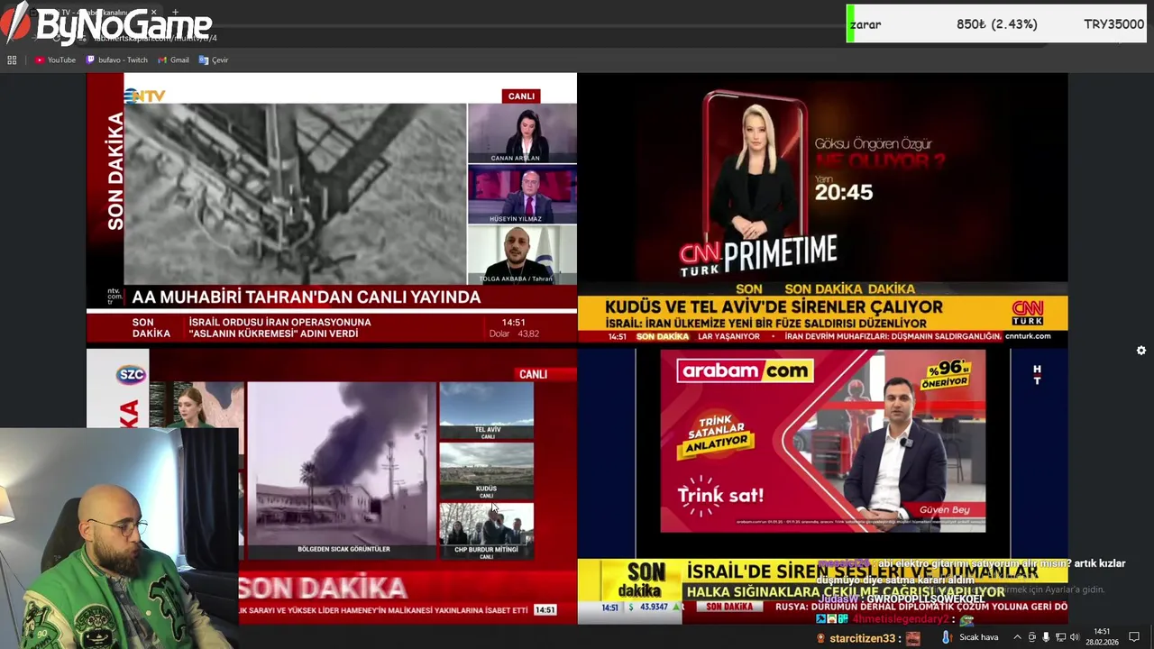Open the clock showing 14:51

point(1103,636)
